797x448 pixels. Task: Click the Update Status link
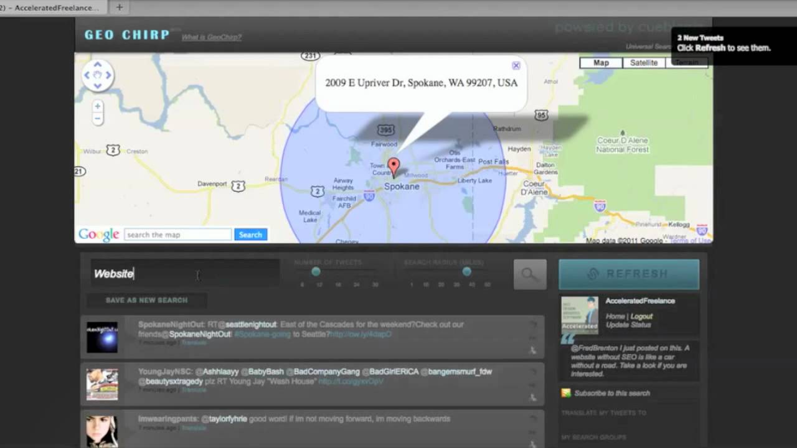click(628, 325)
